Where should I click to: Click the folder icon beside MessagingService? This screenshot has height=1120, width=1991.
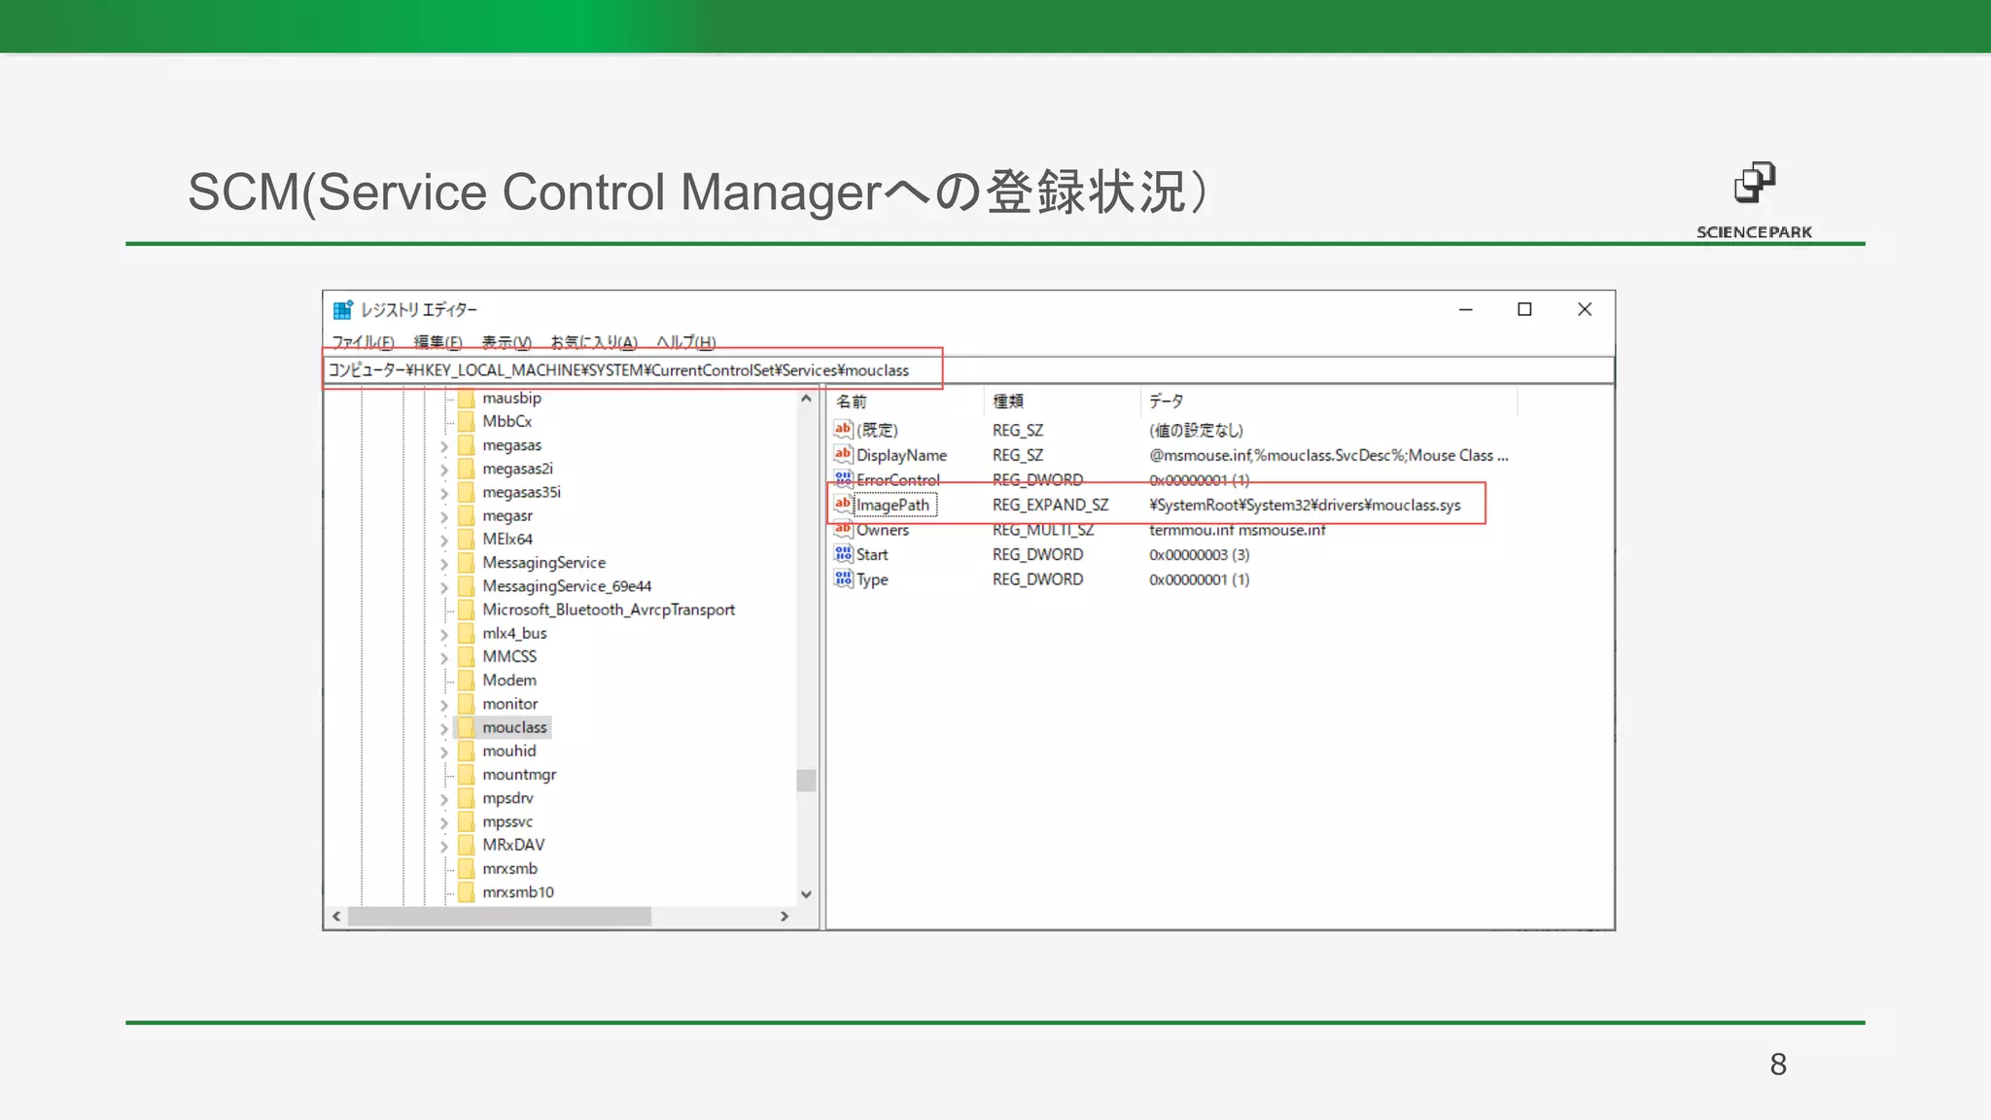coord(467,562)
